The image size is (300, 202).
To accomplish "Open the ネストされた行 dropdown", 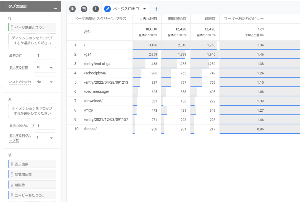I will (x=45, y=82).
